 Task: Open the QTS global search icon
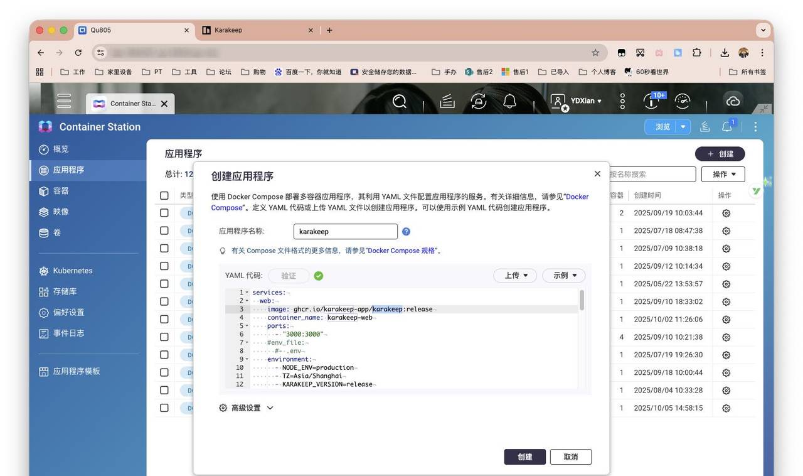point(400,100)
